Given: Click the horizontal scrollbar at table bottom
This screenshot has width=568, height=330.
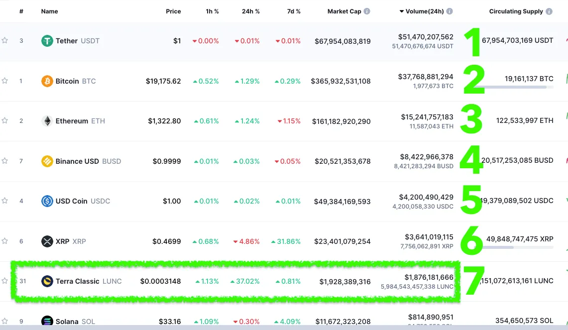Looking at the screenshot, I should pyautogui.click(x=284, y=328).
